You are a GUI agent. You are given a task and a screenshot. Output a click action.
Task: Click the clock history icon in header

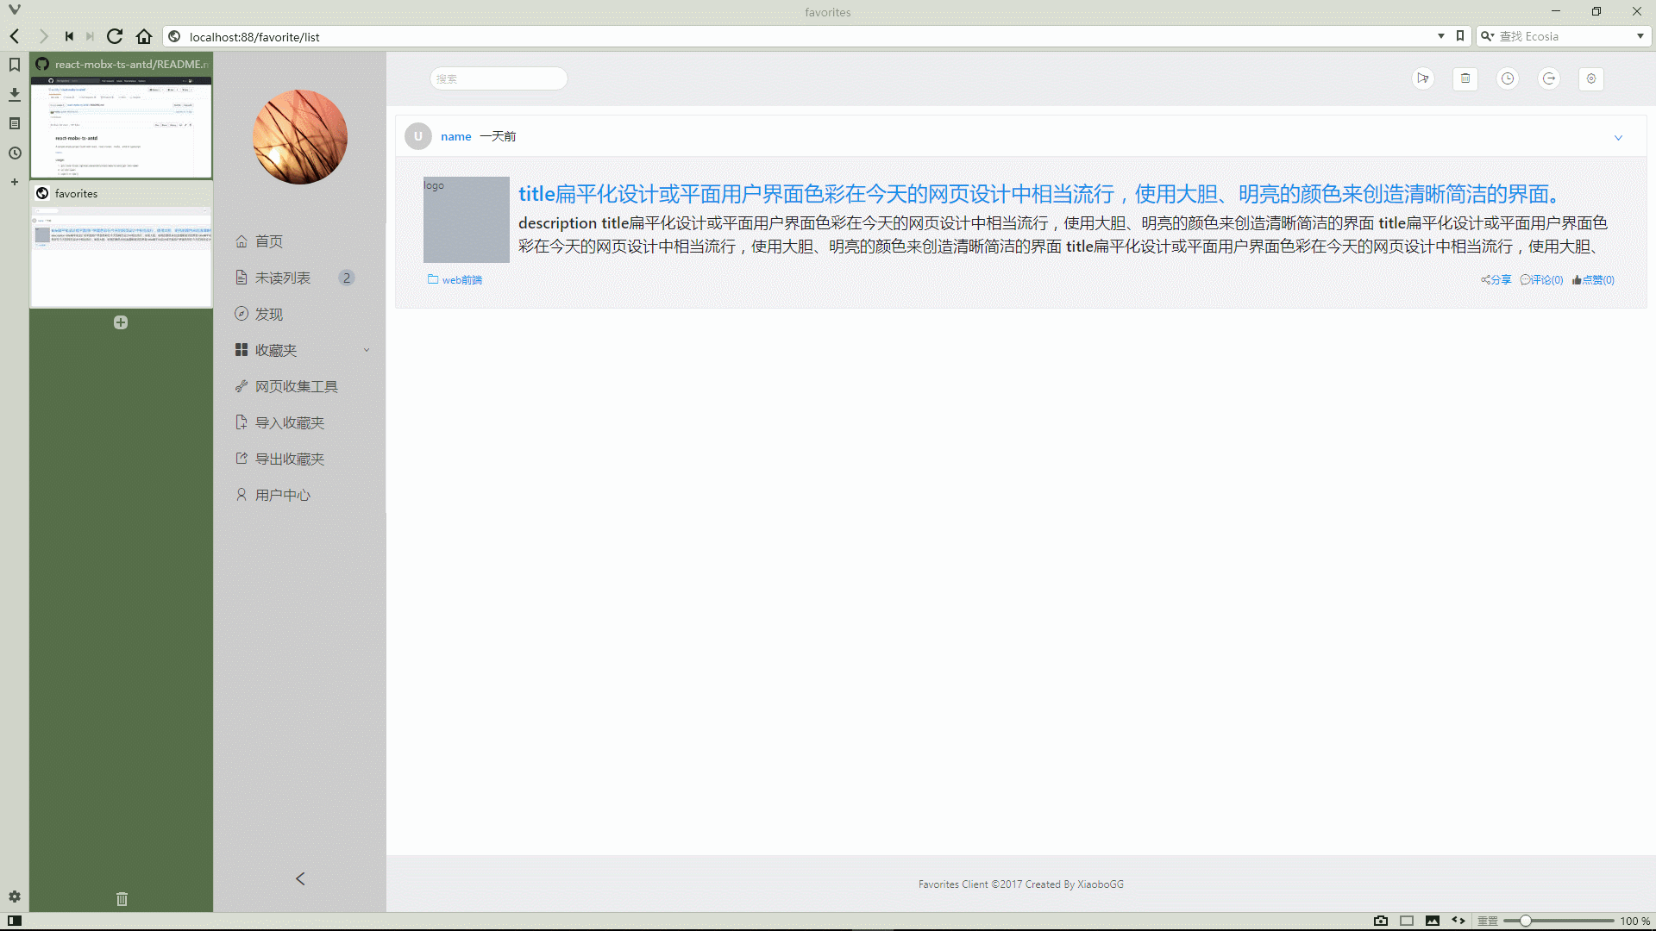click(x=1507, y=78)
